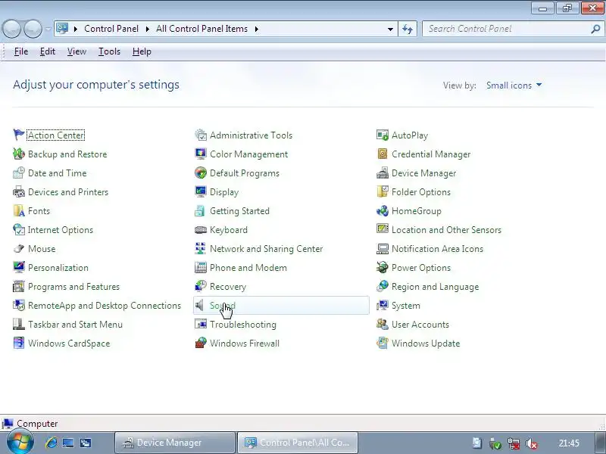Click the User Accounts icon

tap(383, 325)
